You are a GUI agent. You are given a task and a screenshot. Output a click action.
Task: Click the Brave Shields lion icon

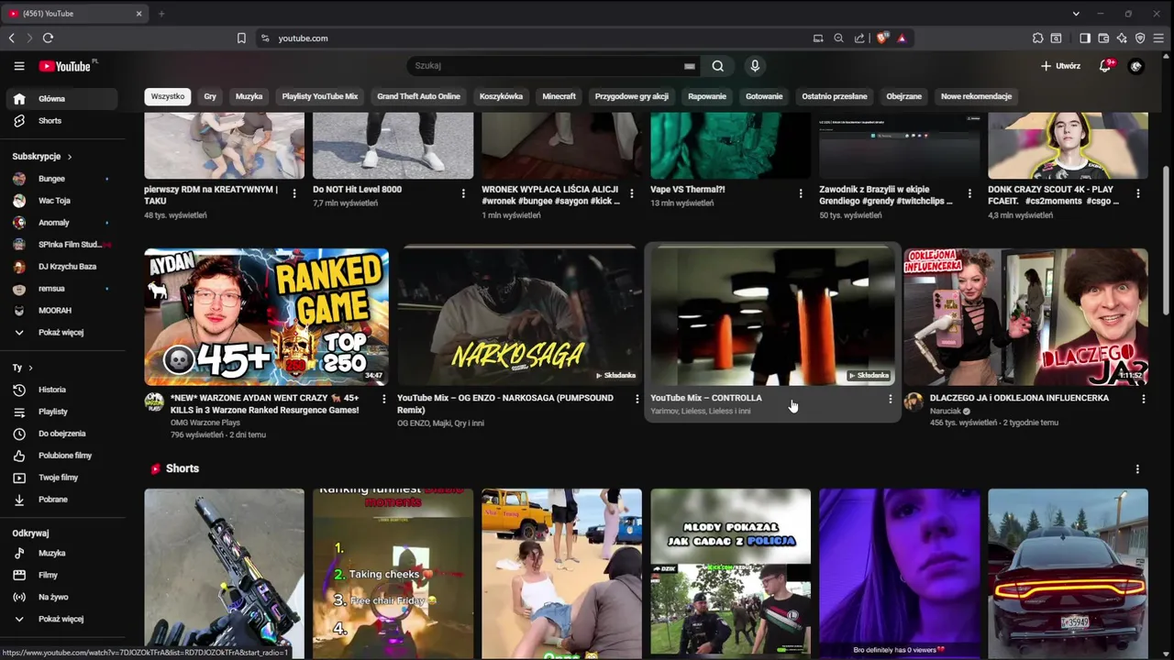(882, 38)
